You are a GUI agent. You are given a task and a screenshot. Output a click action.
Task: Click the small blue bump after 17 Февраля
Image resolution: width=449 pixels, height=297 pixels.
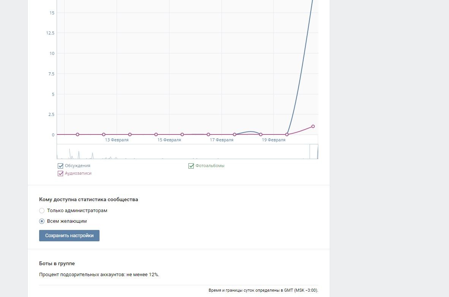[250, 132]
